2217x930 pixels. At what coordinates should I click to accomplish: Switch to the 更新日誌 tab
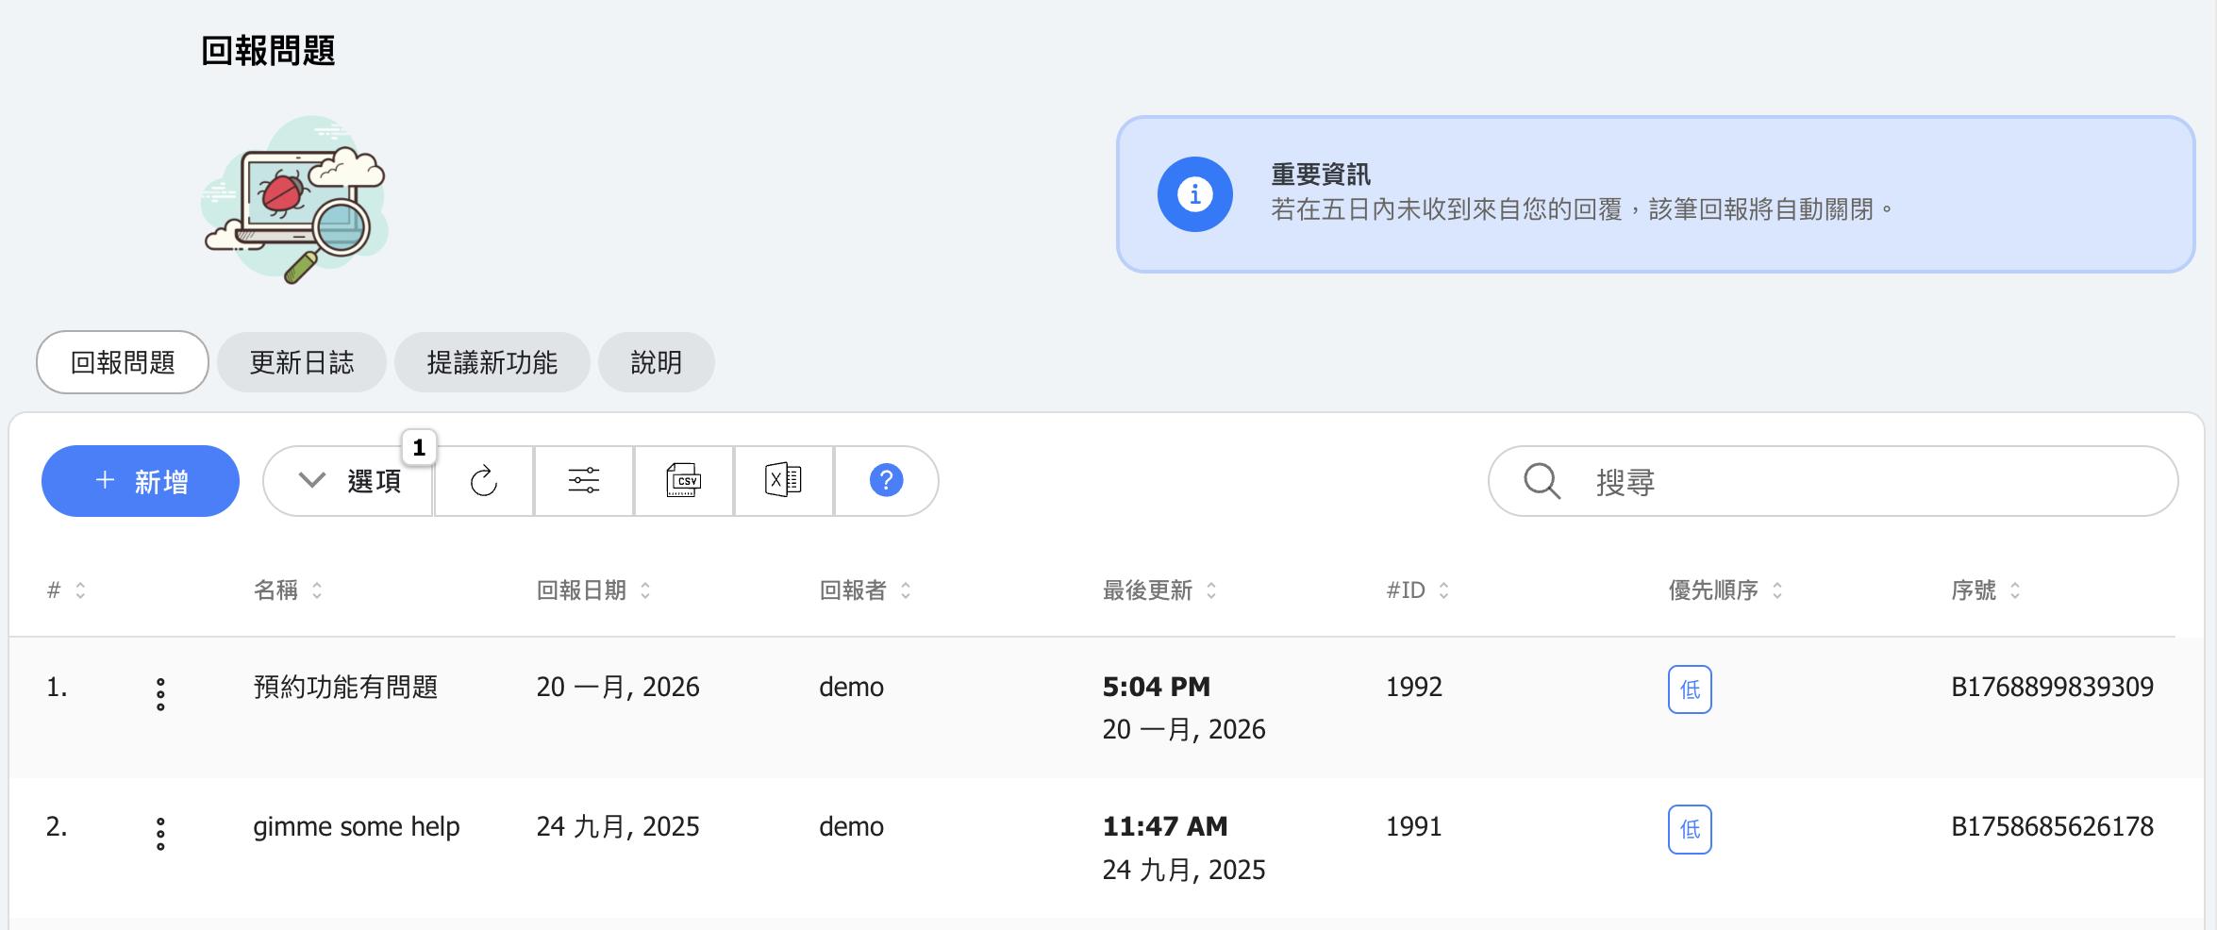coord(302,362)
